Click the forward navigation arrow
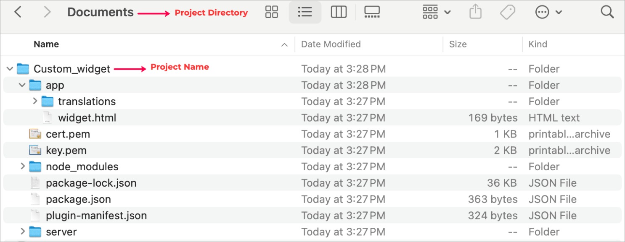Screen dimensions: 625x242 (47, 12)
